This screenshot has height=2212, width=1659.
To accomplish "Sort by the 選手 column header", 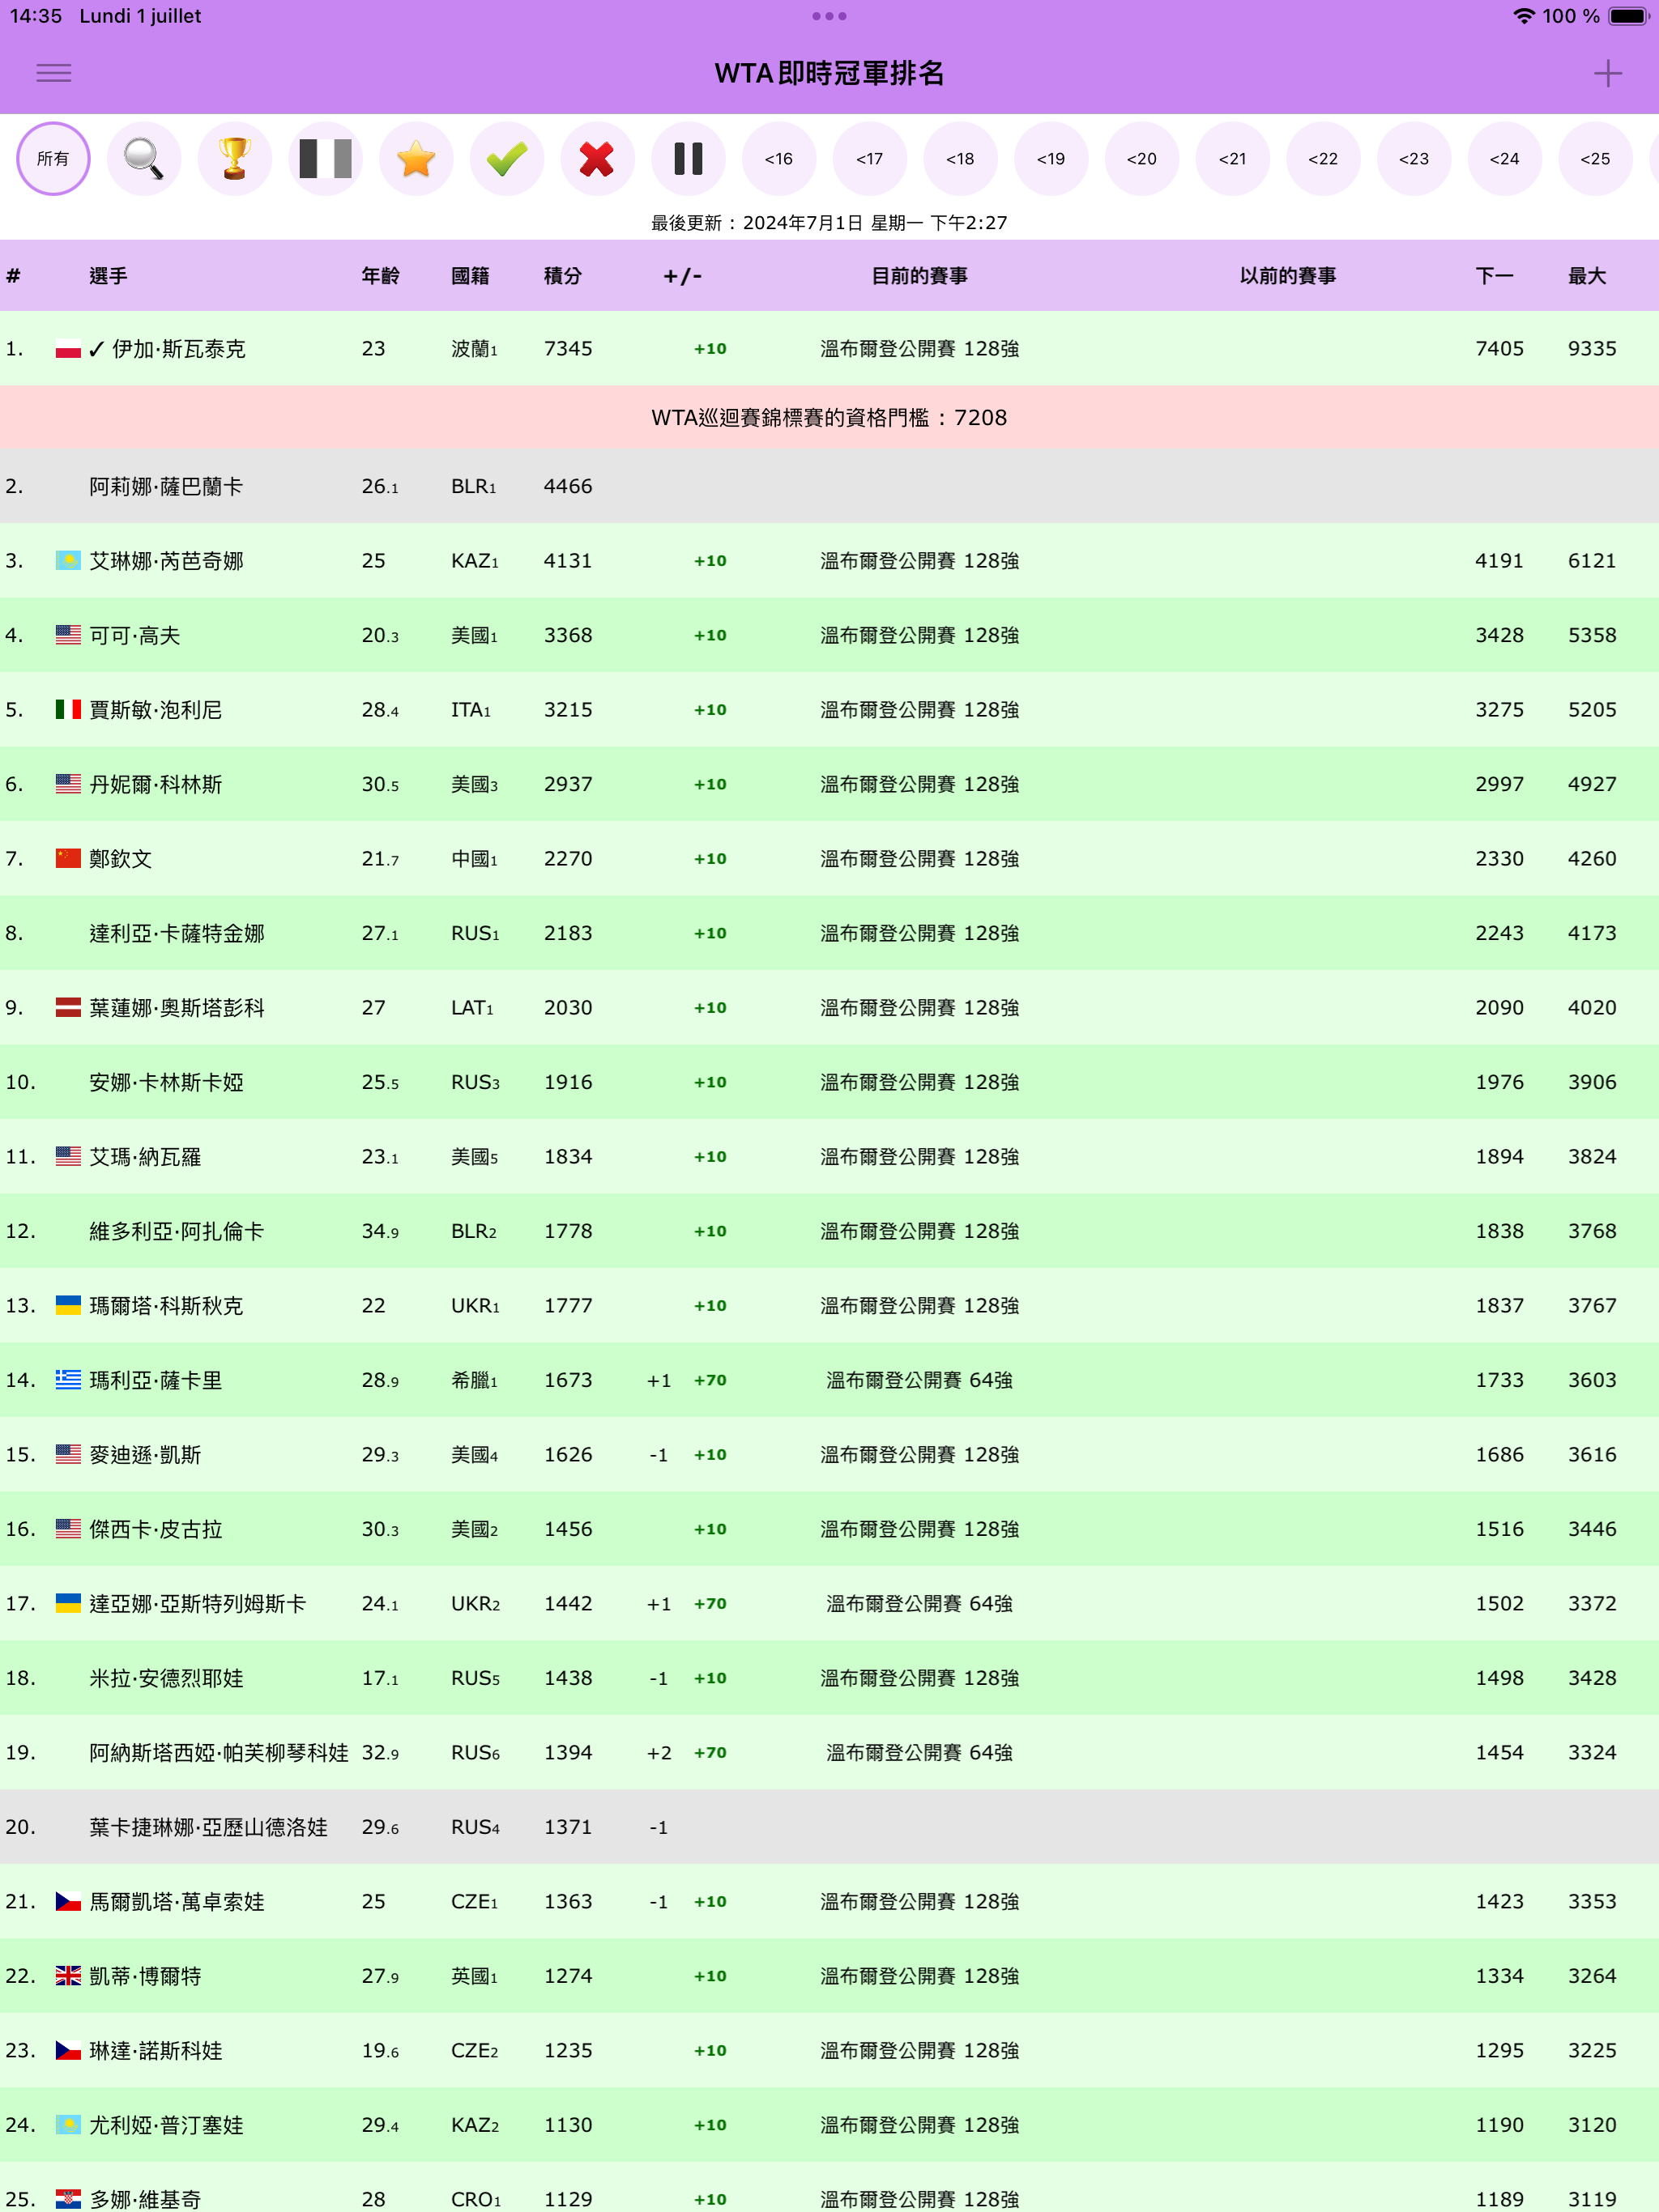I will [108, 276].
